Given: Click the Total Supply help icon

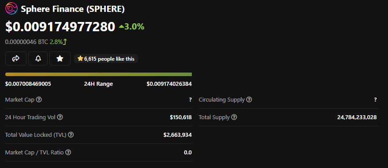Looking at the screenshot, I should [x=234, y=117].
